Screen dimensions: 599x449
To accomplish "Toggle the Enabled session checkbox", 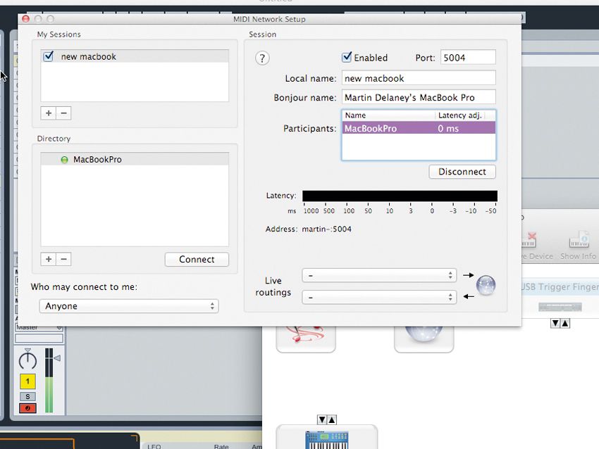I will 346,57.
